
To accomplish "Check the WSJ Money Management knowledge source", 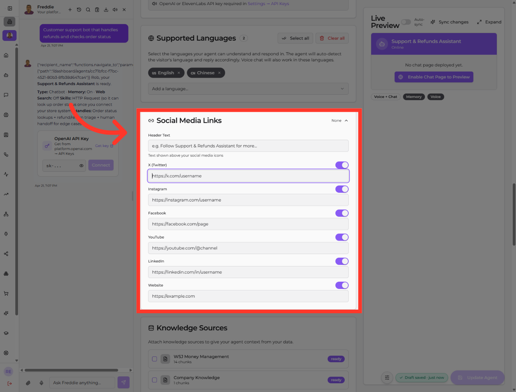I will [x=155, y=359].
